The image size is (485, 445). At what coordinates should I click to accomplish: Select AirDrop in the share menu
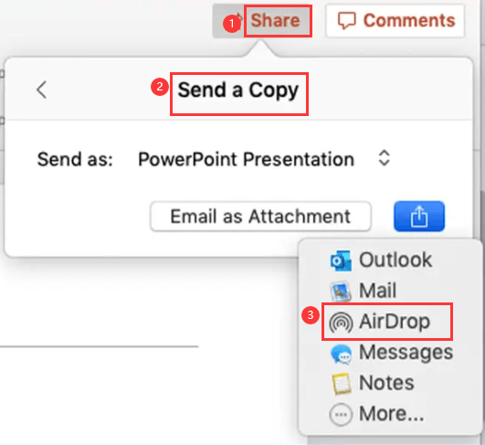(x=380, y=322)
